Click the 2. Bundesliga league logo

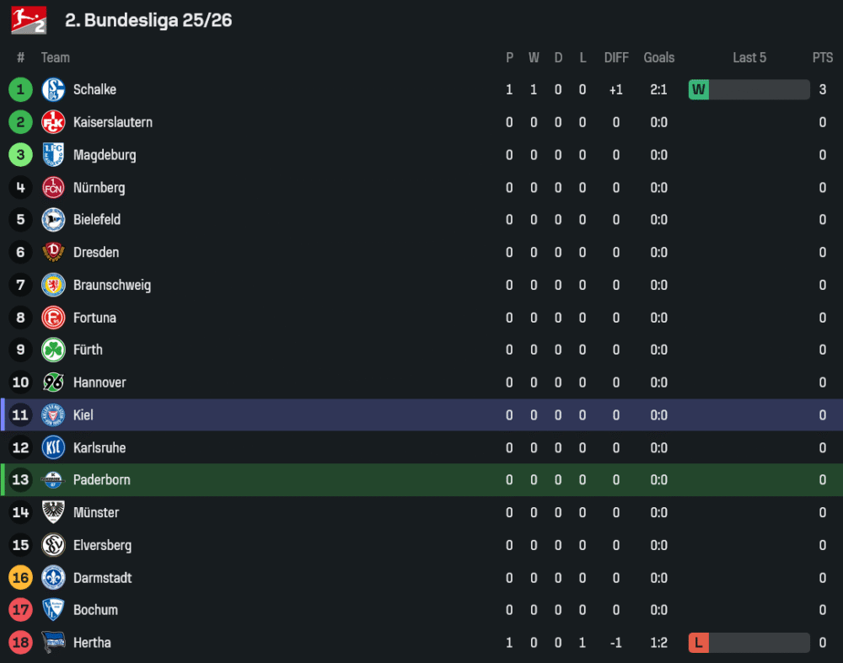pos(29,20)
